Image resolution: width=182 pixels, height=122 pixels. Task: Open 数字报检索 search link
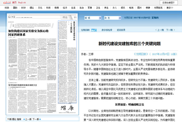(x=106, y=30)
